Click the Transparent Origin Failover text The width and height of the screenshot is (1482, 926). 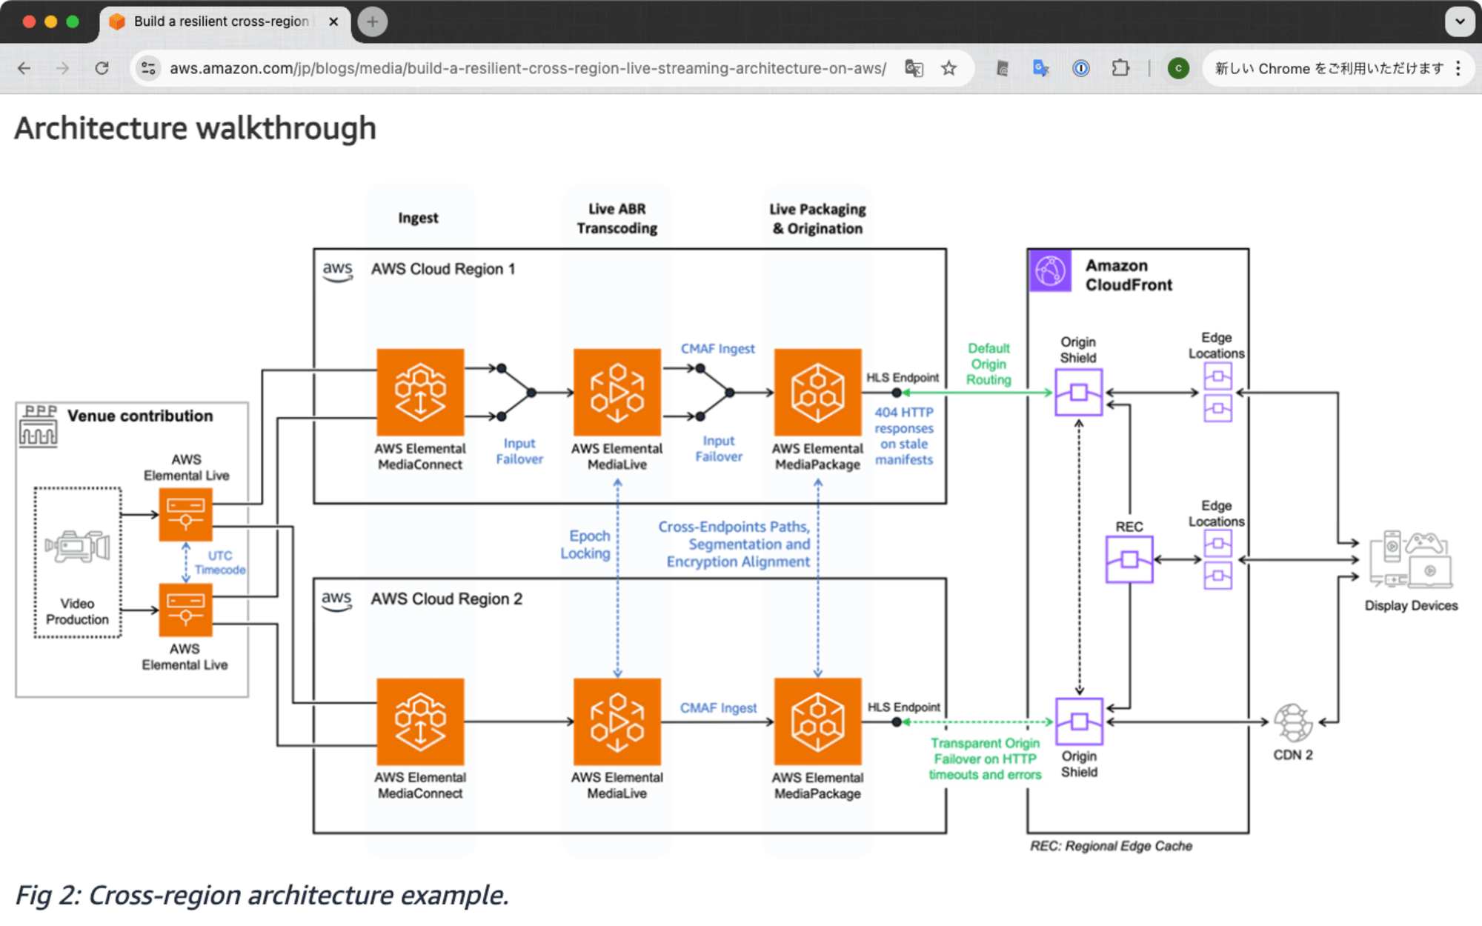(x=985, y=759)
